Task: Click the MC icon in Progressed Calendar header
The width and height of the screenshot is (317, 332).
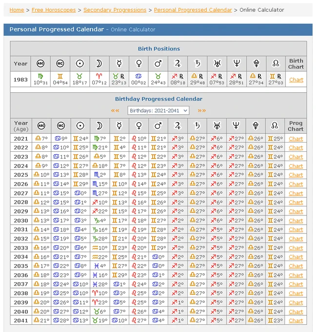Action: click(x=61, y=126)
